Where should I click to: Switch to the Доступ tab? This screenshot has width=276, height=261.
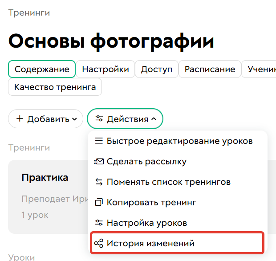click(x=157, y=69)
